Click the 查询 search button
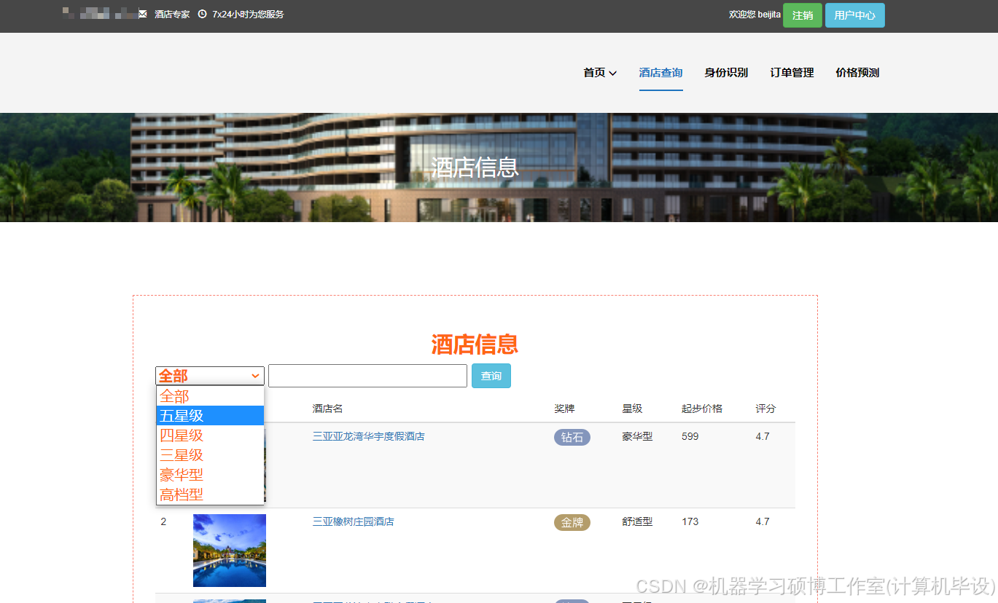The height and width of the screenshot is (603, 998). tap(491, 375)
